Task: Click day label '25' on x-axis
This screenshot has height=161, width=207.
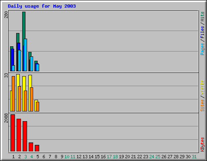Action: point(158,157)
